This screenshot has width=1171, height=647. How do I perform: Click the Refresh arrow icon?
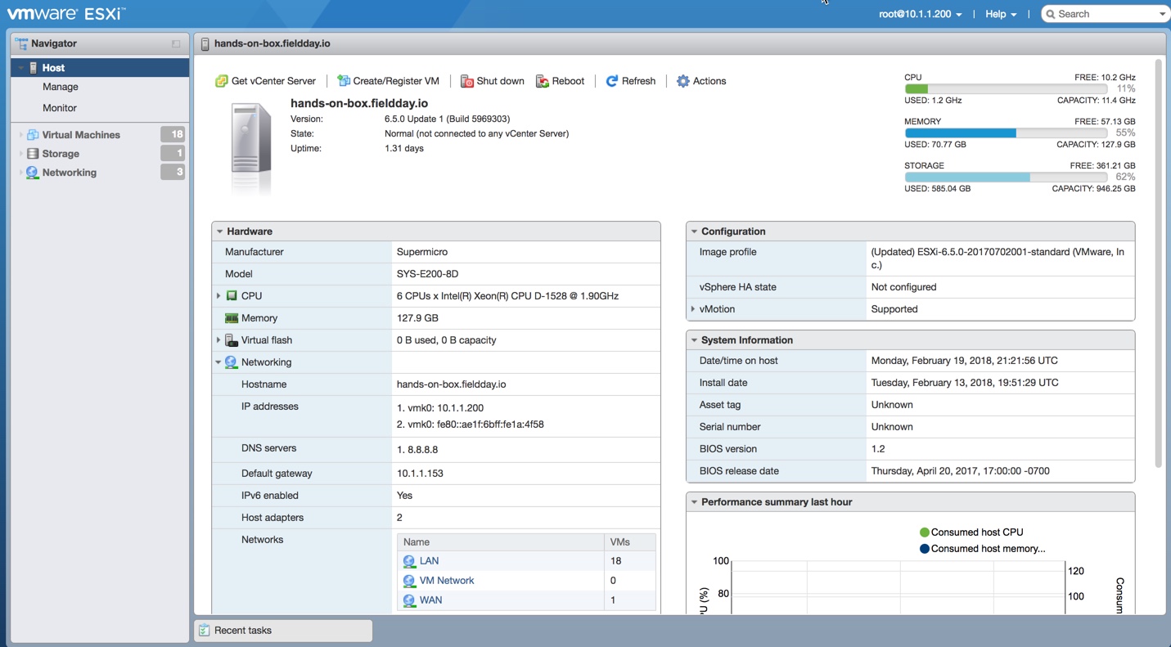[x=611, y=81]
